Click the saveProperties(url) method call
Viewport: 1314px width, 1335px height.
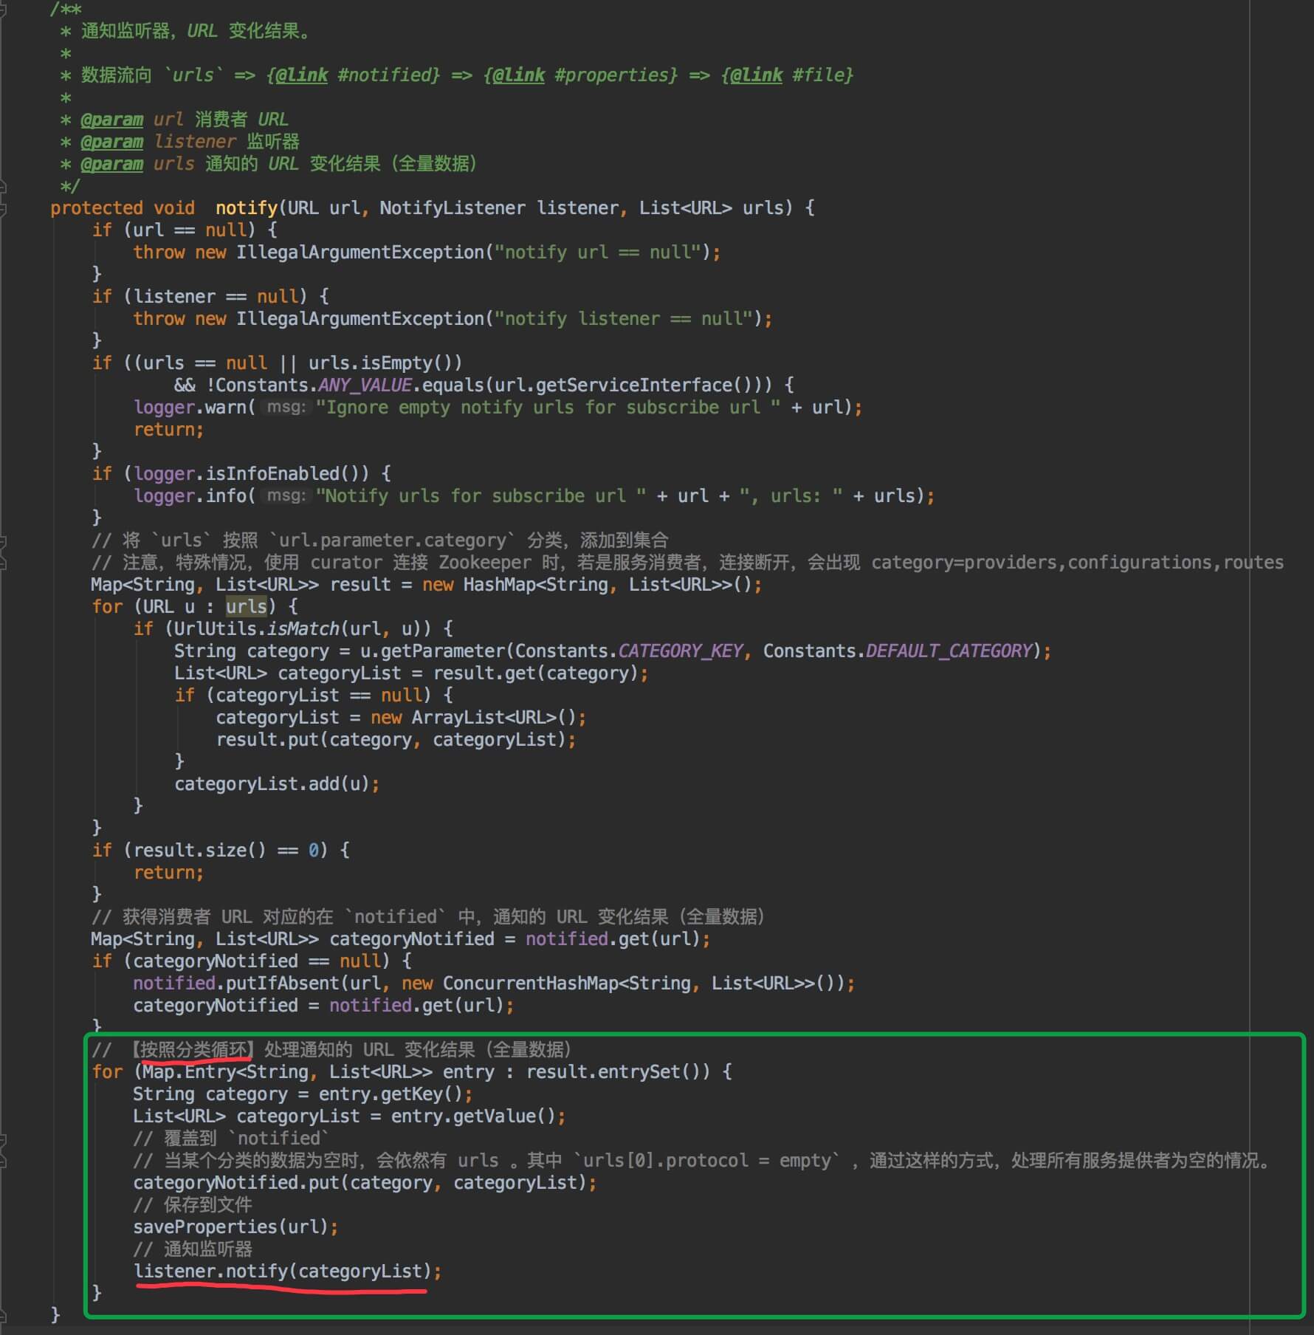(x=230, y=1227)
